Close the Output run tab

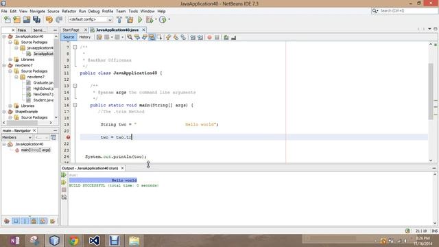[x=122, y=168]
